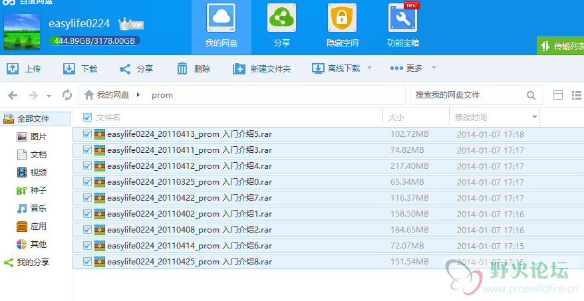The height and width of the screenshot is (301, 584).
Task: Filter by 应用 applications
Action: [x=32, y=226]
